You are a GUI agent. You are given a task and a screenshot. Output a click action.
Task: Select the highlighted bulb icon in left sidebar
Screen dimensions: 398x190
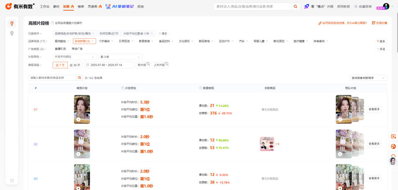12,24
